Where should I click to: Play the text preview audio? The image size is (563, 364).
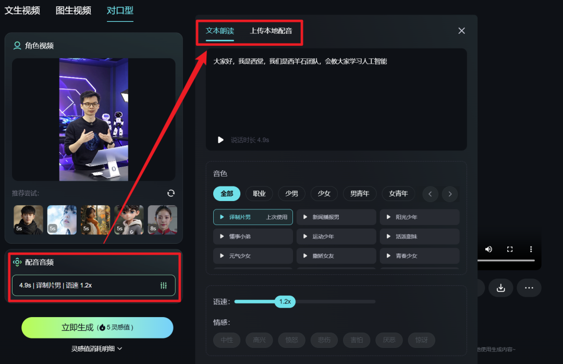pyautogui.click(x=221, y=140)
